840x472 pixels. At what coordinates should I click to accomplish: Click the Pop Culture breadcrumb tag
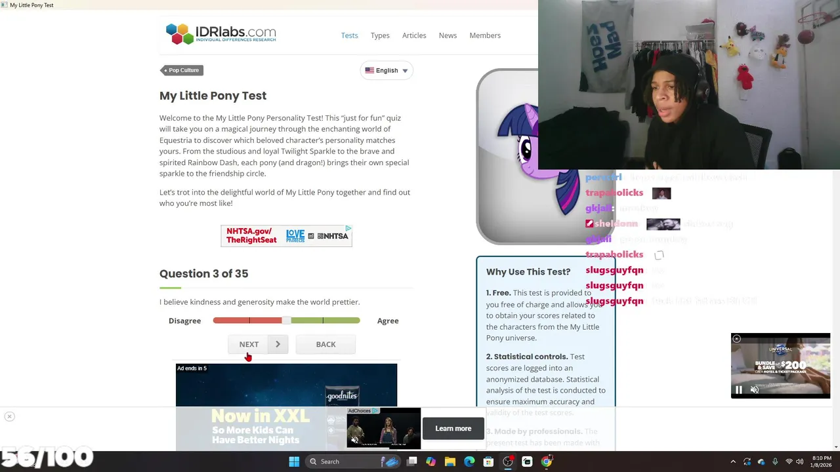tap(182, 70)
